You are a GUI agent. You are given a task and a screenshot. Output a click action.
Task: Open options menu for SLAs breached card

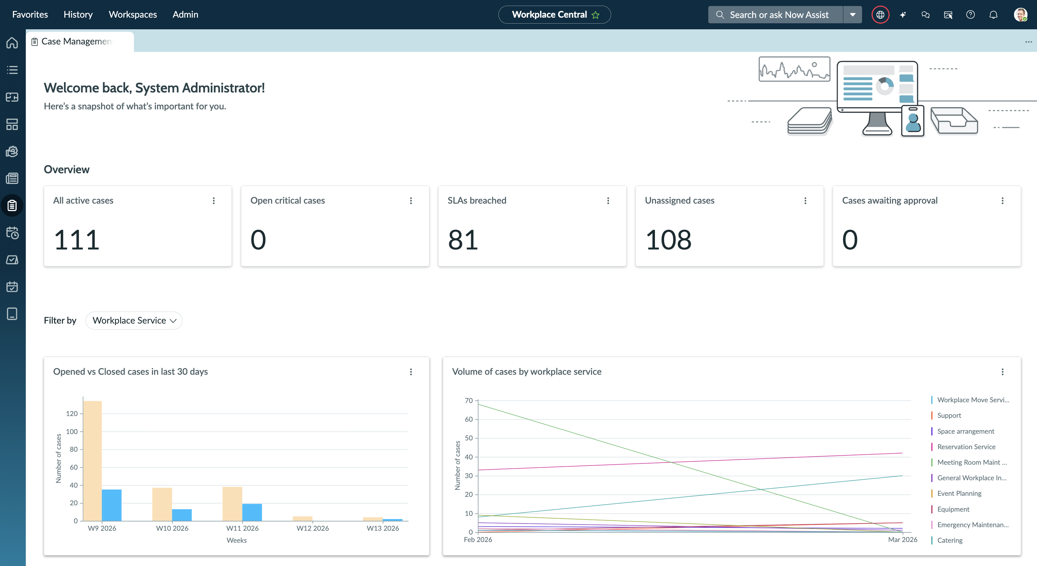pyautogui.click(x=608, y=200)
